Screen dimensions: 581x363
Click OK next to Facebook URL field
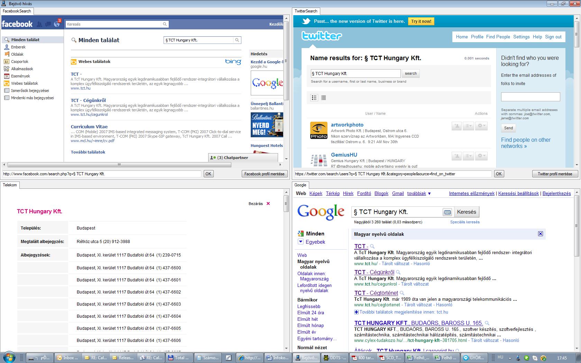(208, 174)
